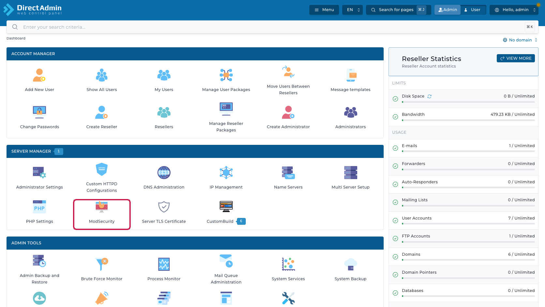Click the search criteria input field

(x=272, y=27)
